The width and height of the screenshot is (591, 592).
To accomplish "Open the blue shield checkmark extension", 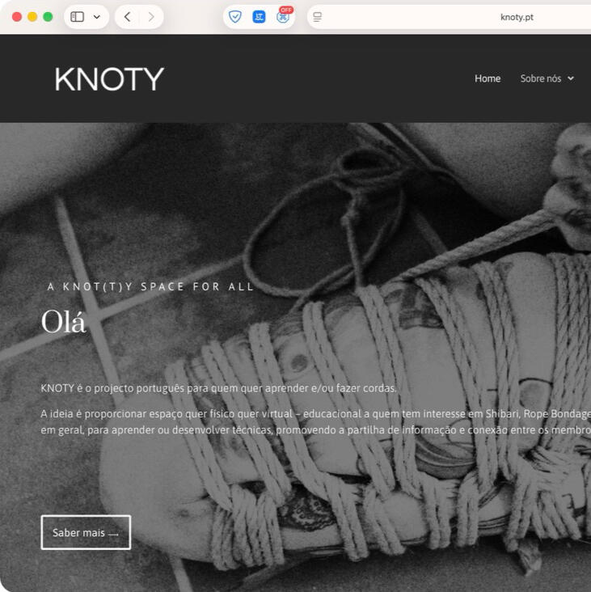I will 234,17.
